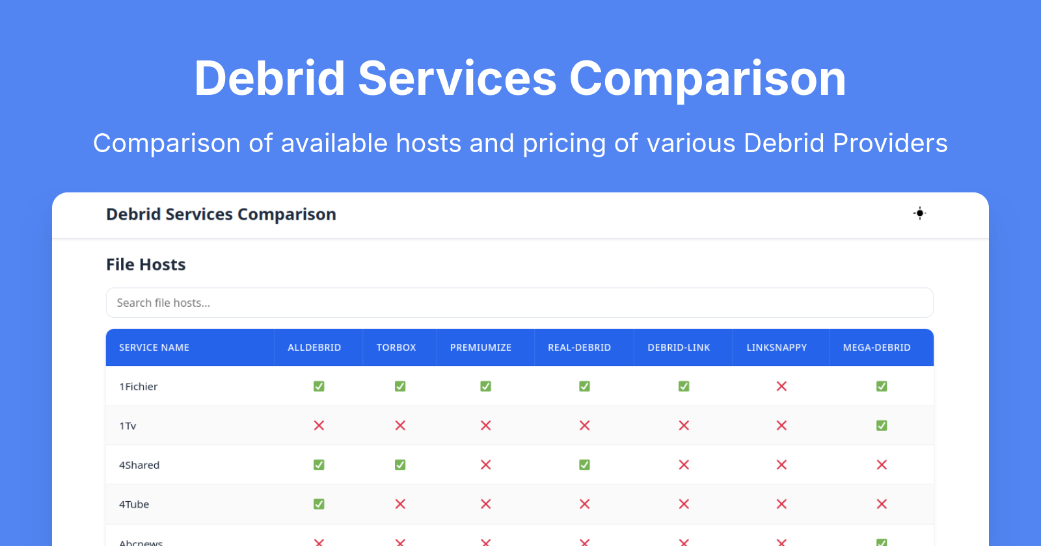Click 4Shared's Premiumize red cross
Image resolution: width=1041 pixels, height=546 pixels.
point(485,465)
